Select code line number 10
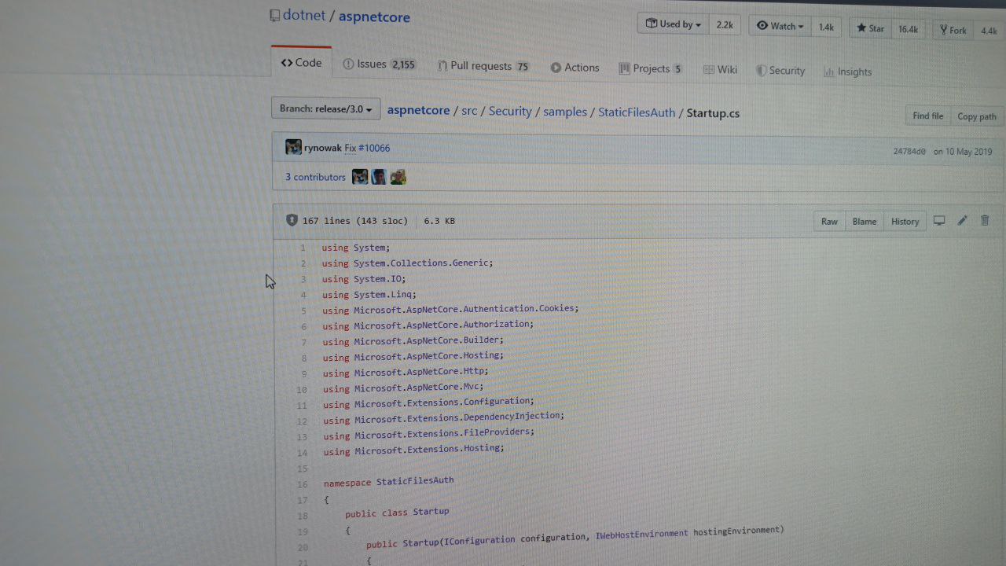The height and width of the screenshot is (566, 1006). [302, 390]
